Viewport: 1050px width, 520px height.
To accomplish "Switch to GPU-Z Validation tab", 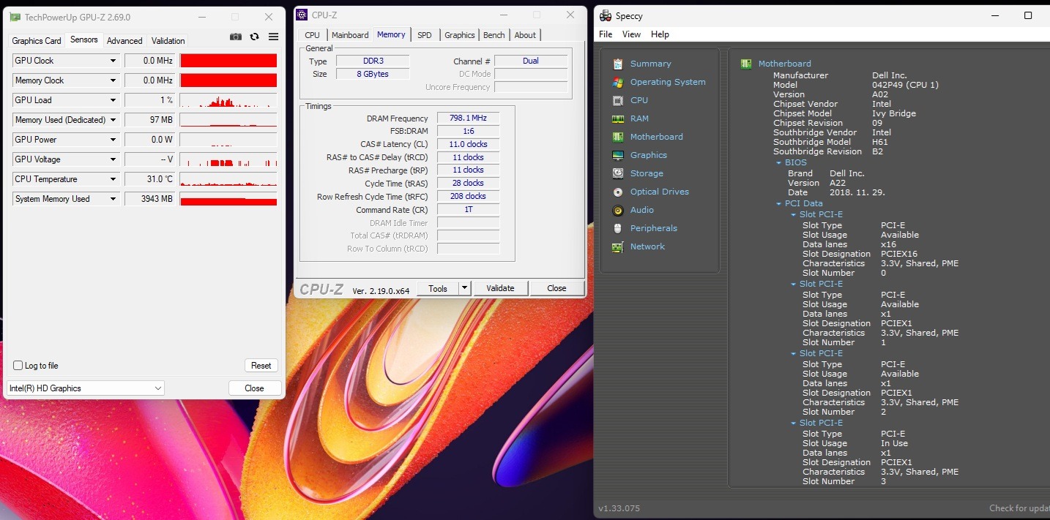I will click(168, 41).
